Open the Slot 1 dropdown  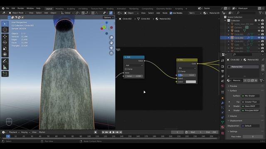pyautogui.click(x=195, y=13)
